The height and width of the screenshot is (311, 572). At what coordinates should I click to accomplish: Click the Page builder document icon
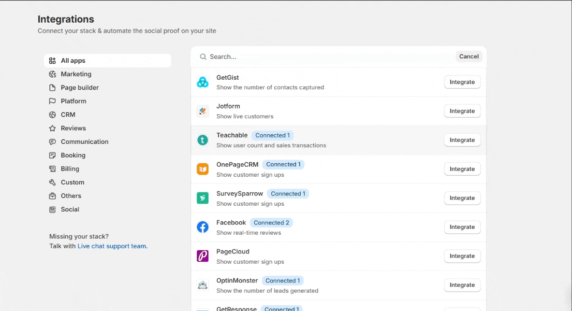[53, 87]
